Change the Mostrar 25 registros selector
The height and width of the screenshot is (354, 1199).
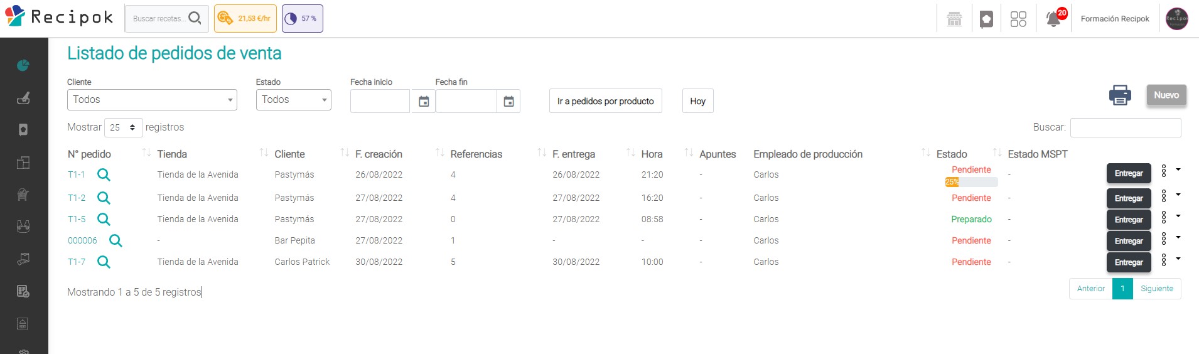pos(124,127)
